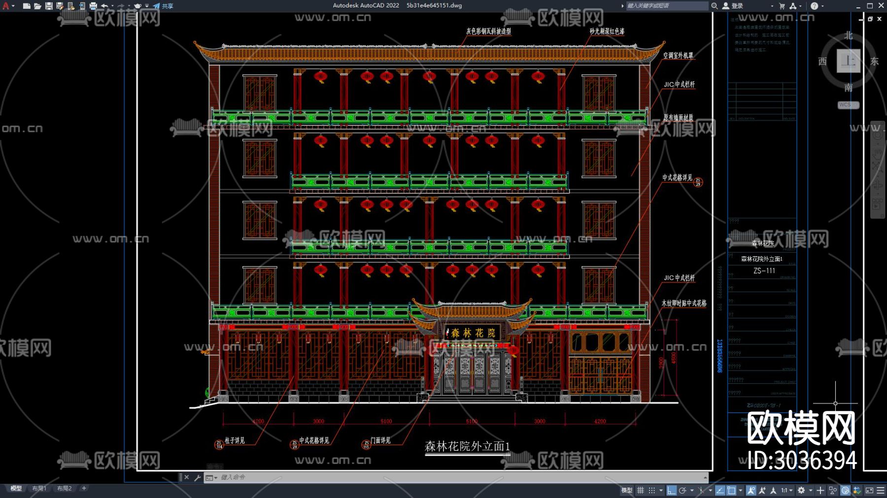887x498 pixels.
Task: Open from Web and Mobile
Action: pyautogui.click(x=71, y=6)
